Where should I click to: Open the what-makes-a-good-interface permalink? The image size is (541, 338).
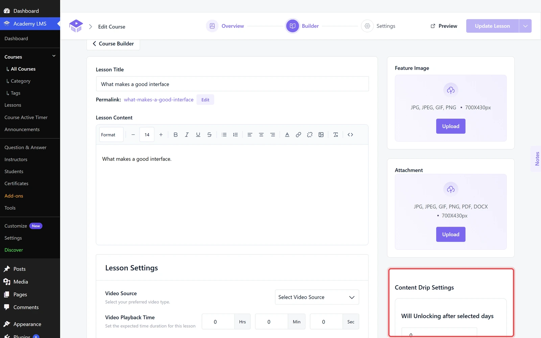click(159, 100)
